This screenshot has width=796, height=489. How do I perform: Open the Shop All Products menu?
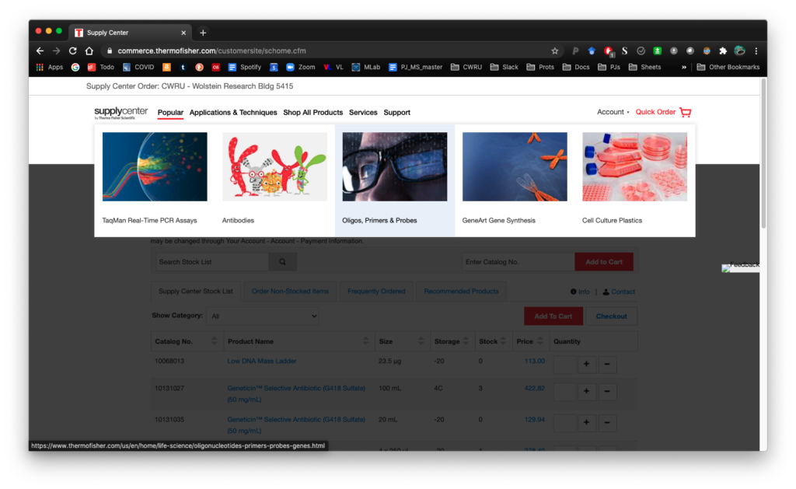tap(312, 112)
